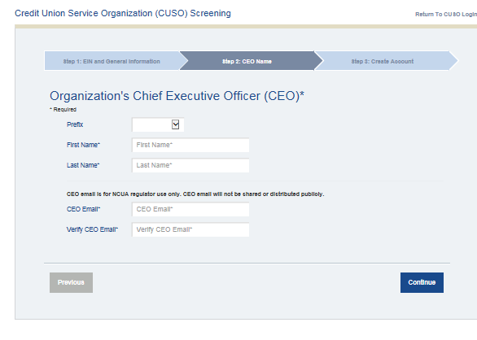Click into the Verify CEO Email field
Viewport: 477px width, 340px height.
coord(190,229)
